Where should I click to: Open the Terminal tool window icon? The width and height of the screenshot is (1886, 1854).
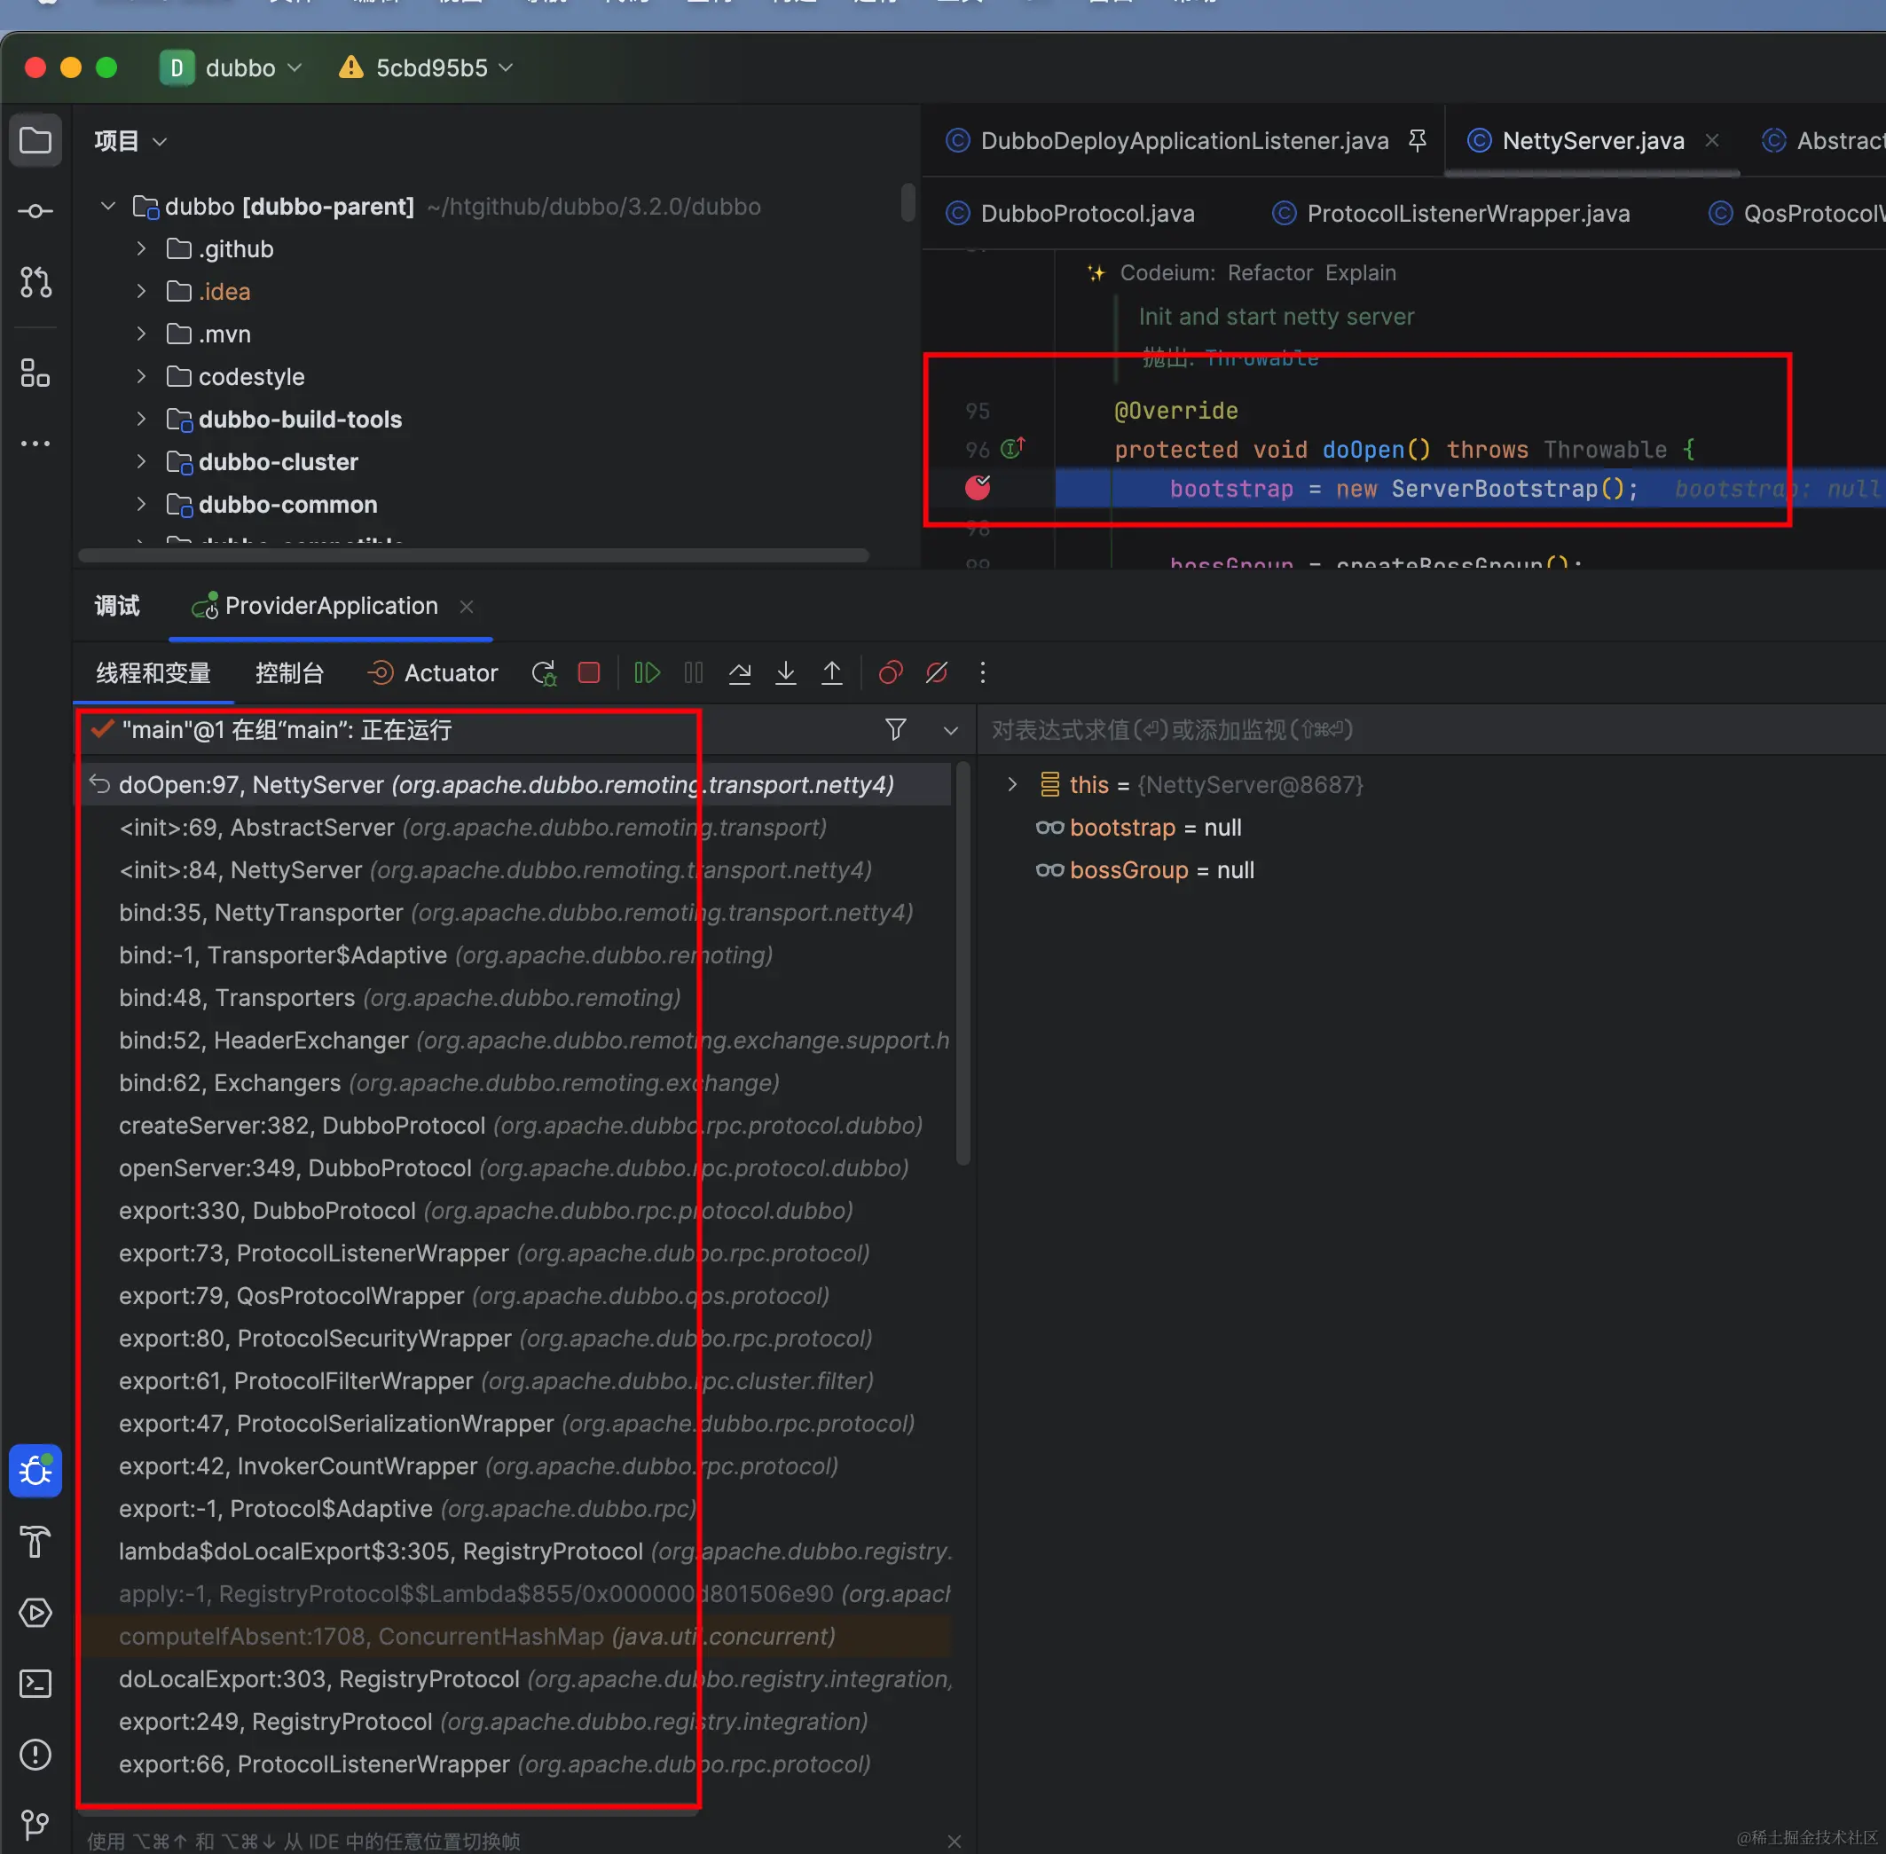pyautogui.click(x=35, y=1684)
